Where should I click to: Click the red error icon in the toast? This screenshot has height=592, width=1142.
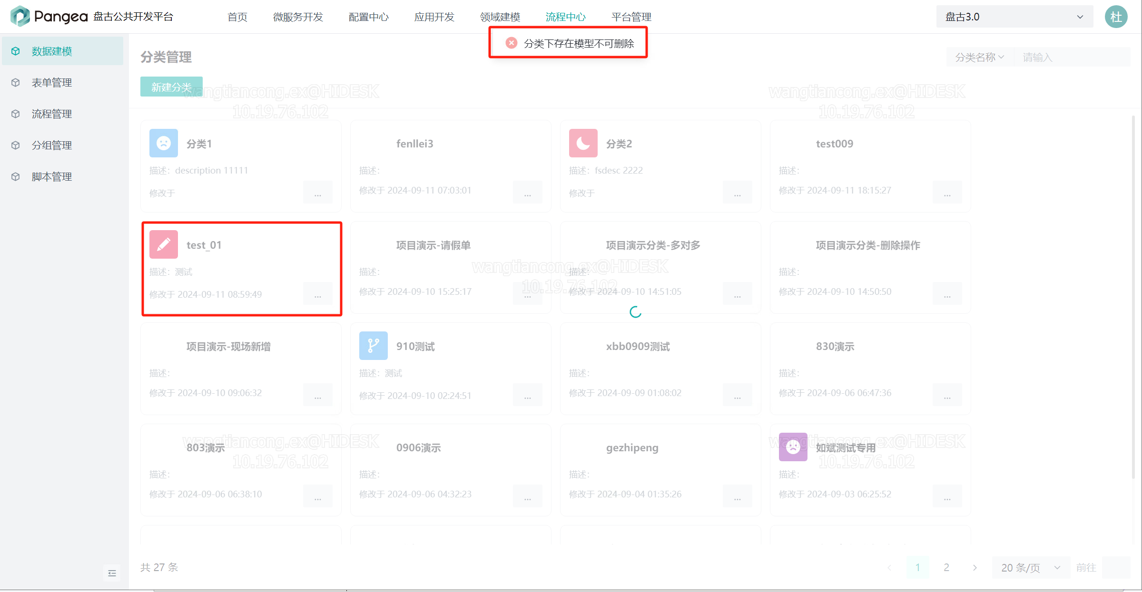tap(512, 43)
